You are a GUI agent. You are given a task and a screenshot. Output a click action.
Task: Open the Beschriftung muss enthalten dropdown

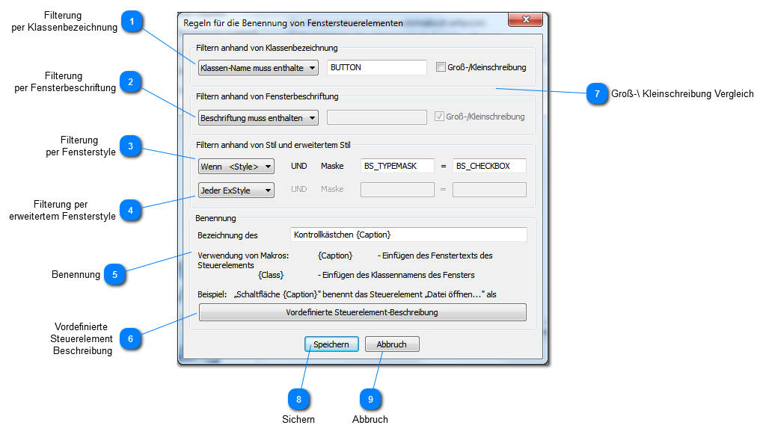coord(258,118)
